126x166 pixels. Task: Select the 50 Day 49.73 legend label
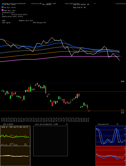coord(10,8)
